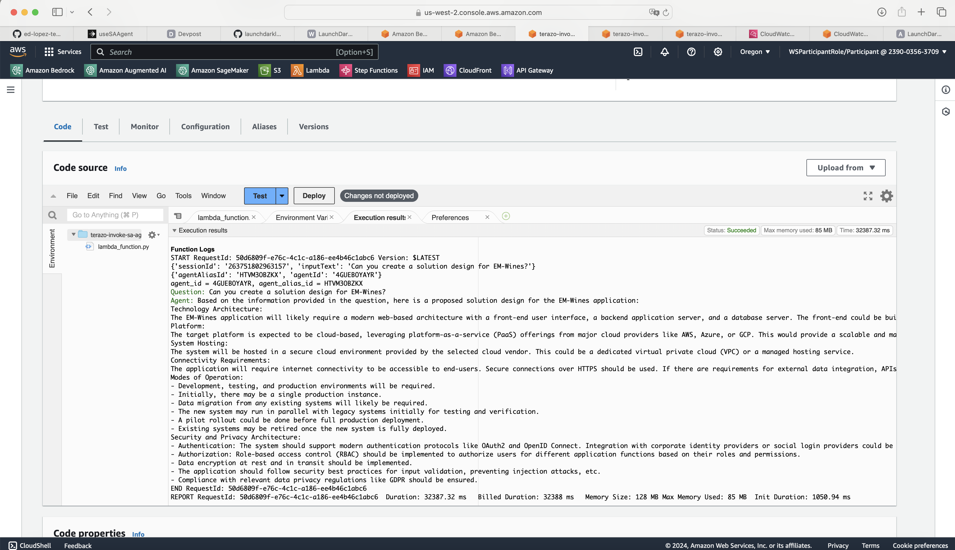Open editor settings gear icon
This screenshot has width=955, height=550.
pyautogui.click(x=886, y=196)
